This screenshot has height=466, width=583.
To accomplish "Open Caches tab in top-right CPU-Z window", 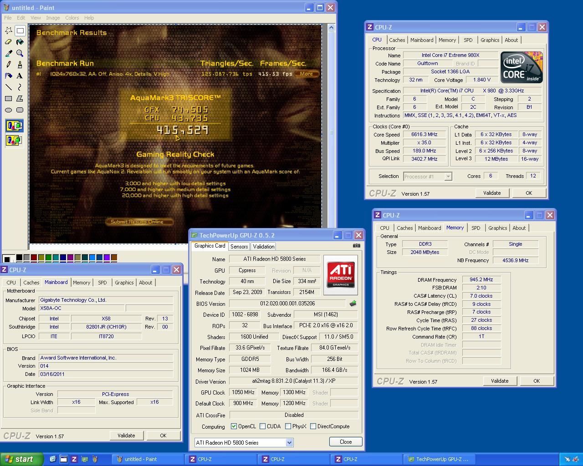I will pos(397,40).
